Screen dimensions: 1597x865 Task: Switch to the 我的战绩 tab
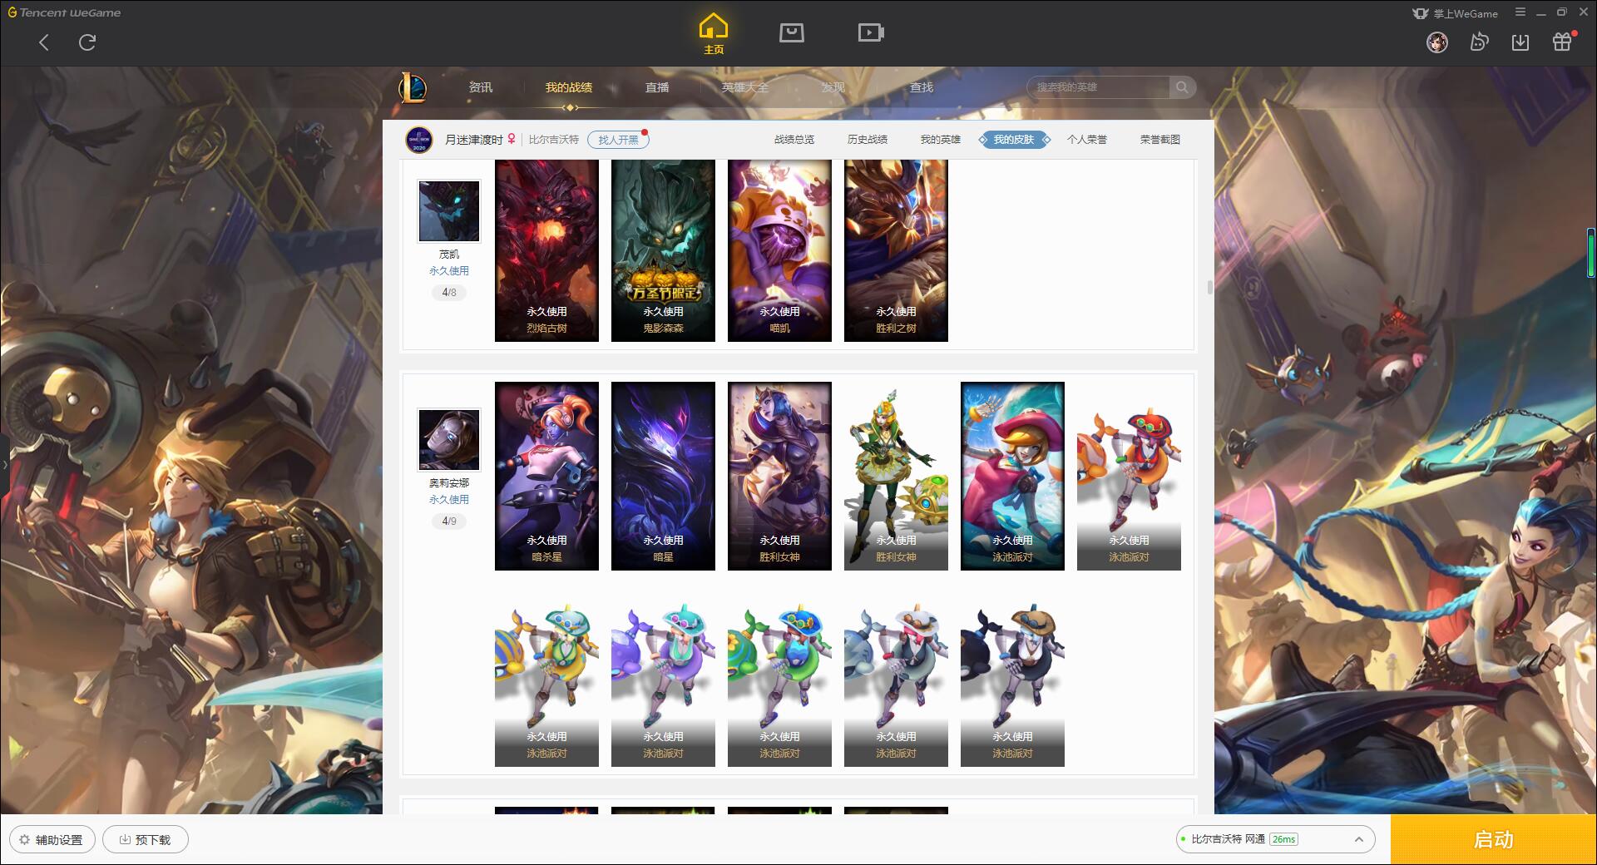tap(569, 87)
